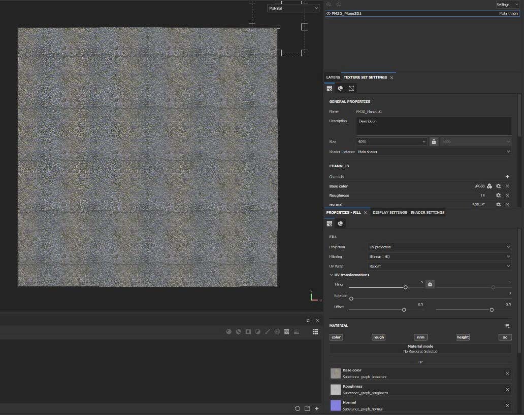Click the height channel button under MATERIAL
524x415 pixels.
pyautogui.click(x=462, y=337)
